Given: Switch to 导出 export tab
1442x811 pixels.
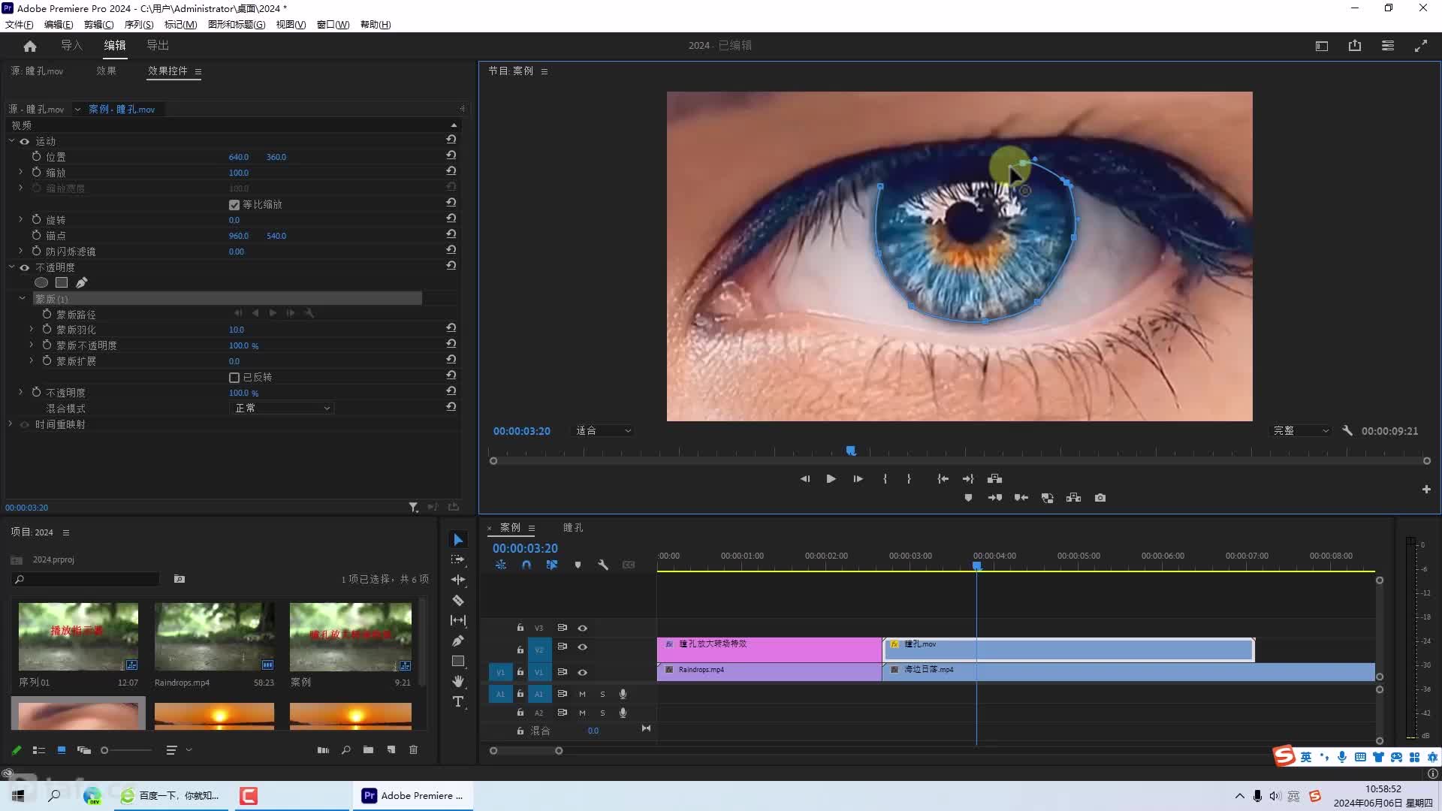Looking at the screenshot, I should (x=158, y=46).
